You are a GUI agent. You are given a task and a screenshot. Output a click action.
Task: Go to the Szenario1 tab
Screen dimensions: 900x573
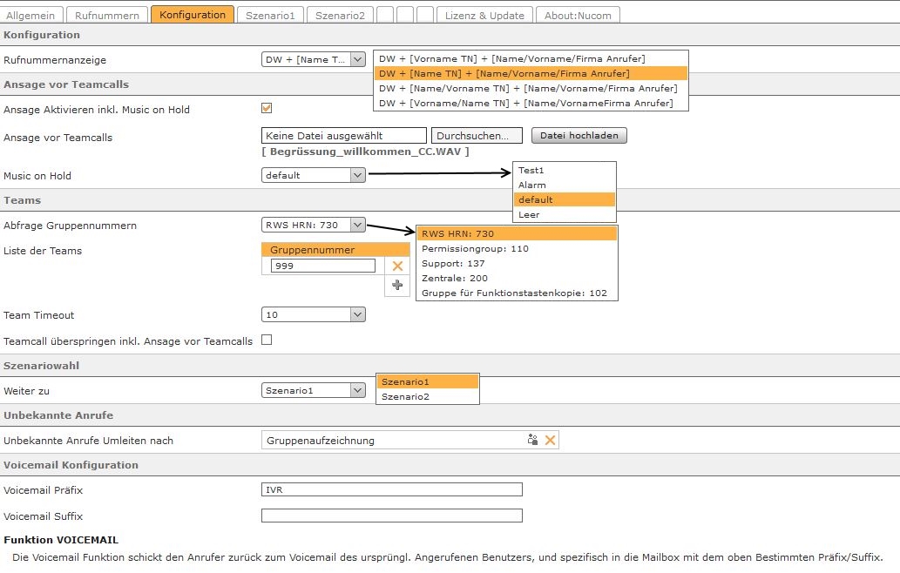(x=270, y=15)
